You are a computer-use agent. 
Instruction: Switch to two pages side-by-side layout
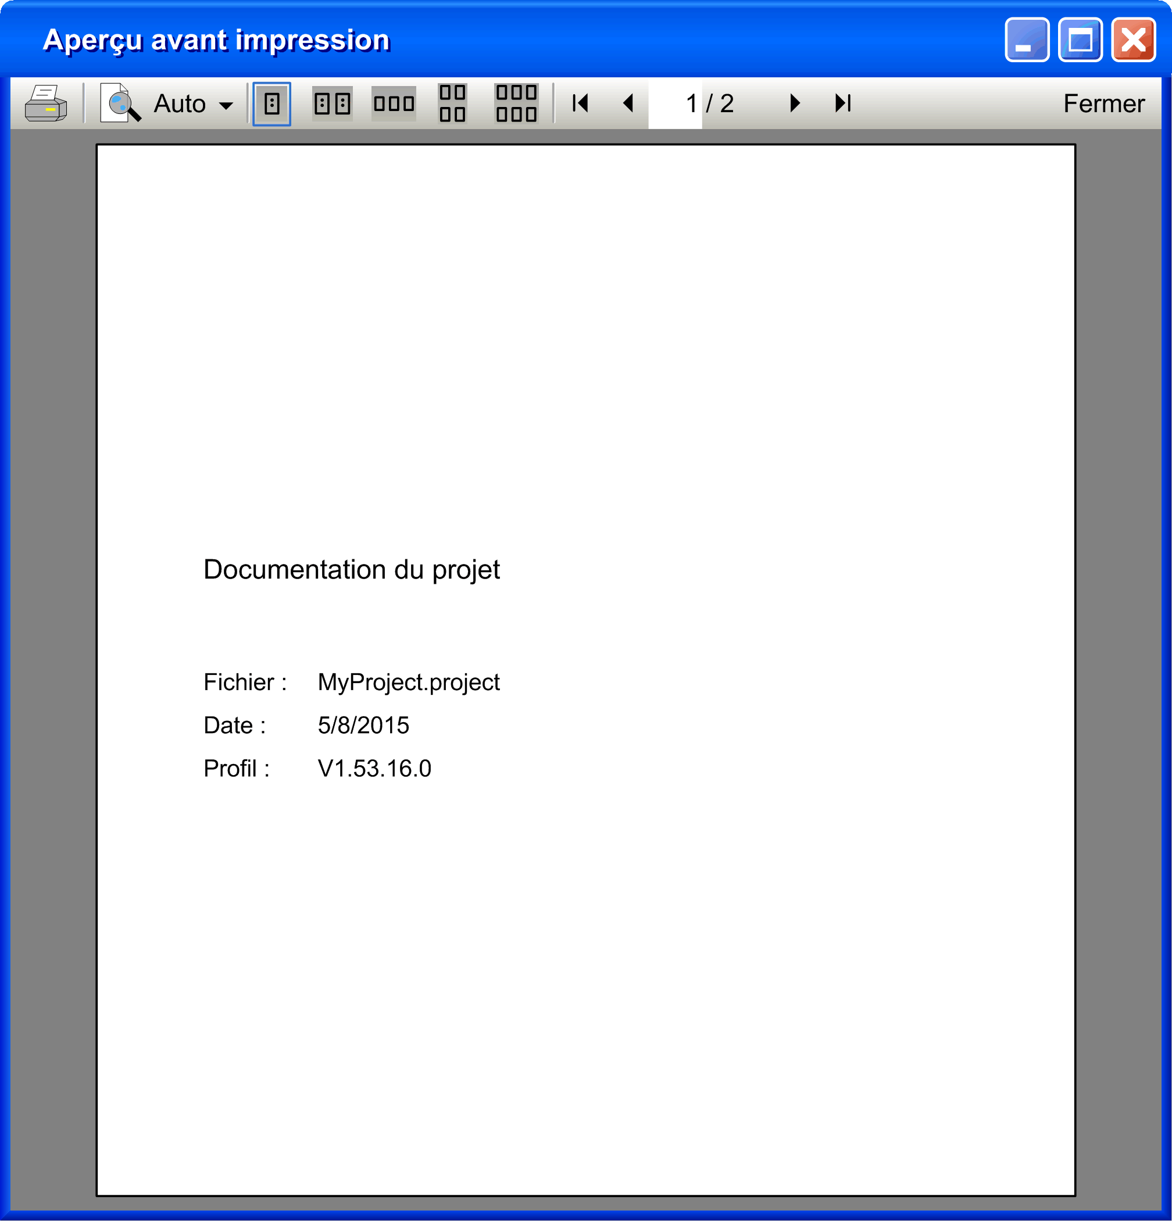coord(333,103)
